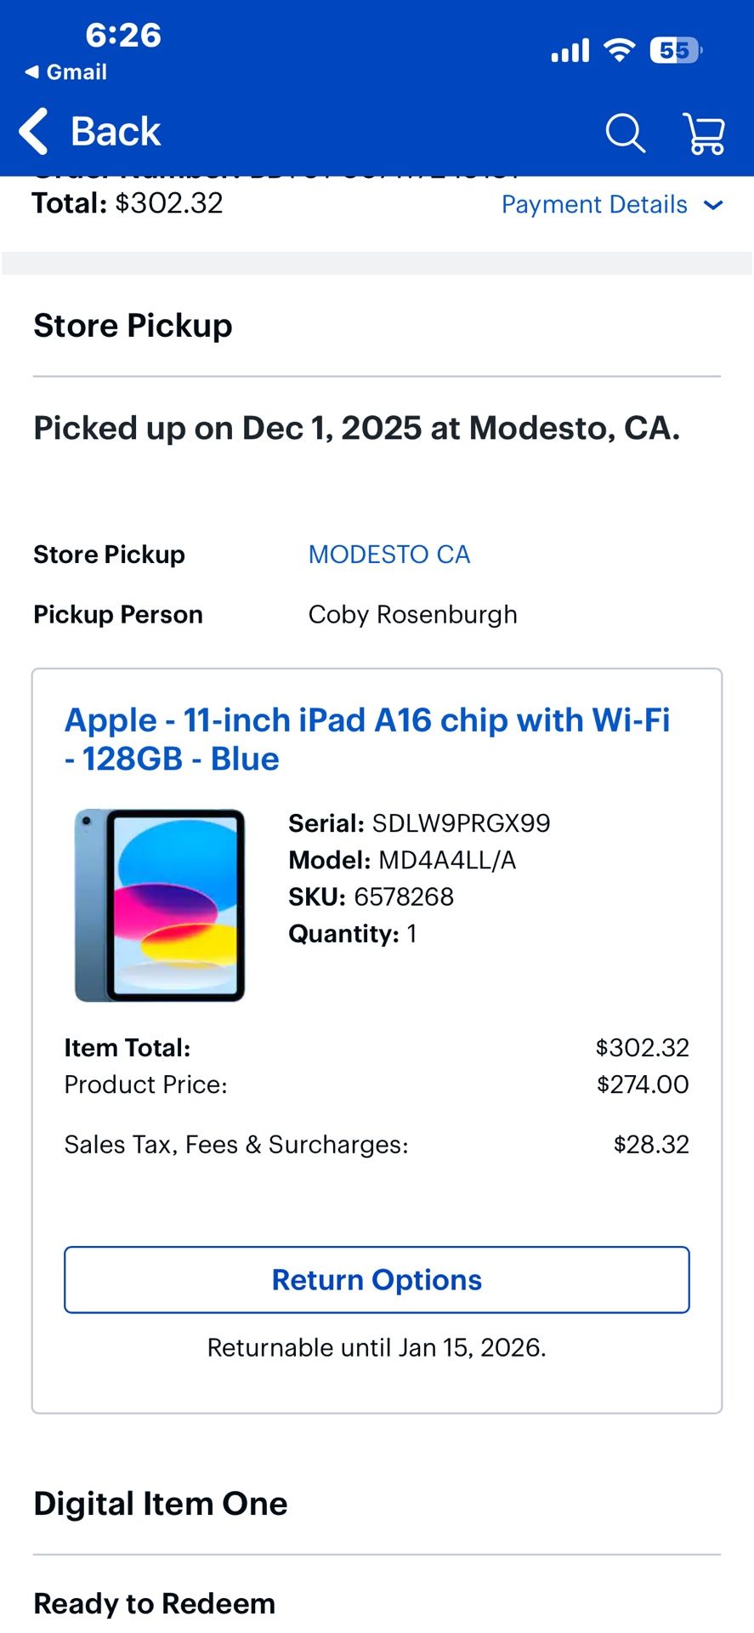Screen dimensions: 754x1633
Task: Return to Gmail via status bar shortcut
Action: 66,71
